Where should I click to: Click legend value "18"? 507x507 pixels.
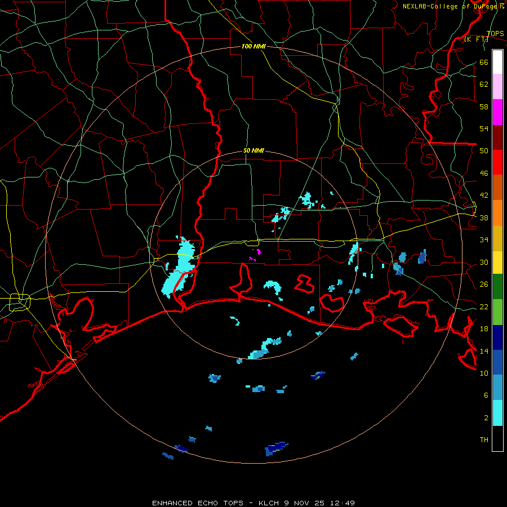pos(484,328)
